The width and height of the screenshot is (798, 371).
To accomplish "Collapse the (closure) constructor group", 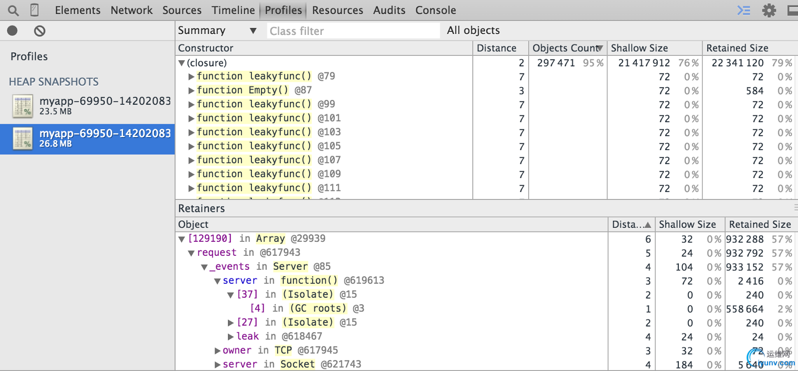I will tap(182, 63).
